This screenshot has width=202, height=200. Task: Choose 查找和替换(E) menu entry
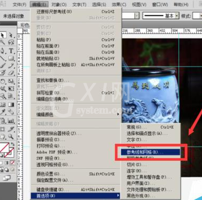(76, 80)
